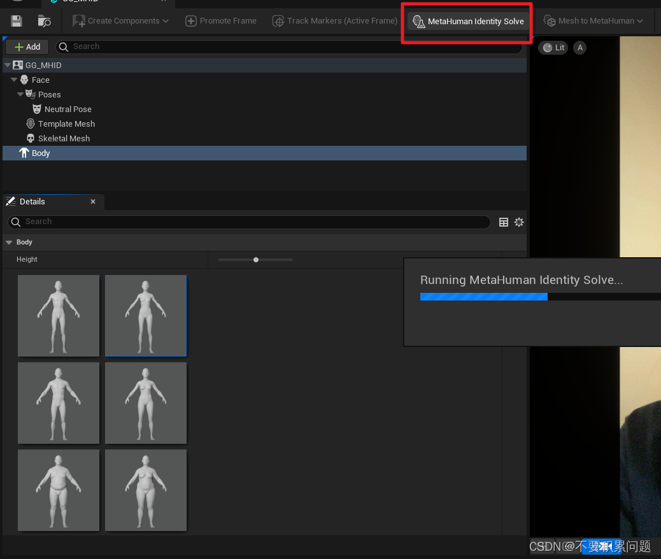Collapse the GG_MHID root node

coord(8,65)
